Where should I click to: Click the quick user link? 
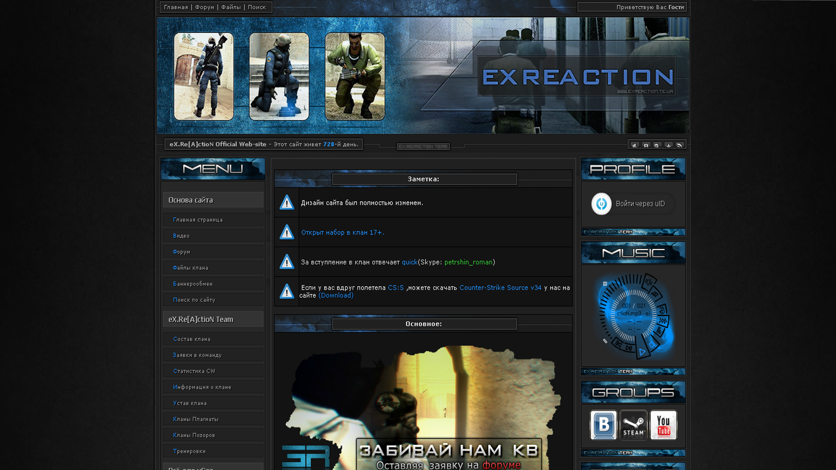click(x=410, y=262)
